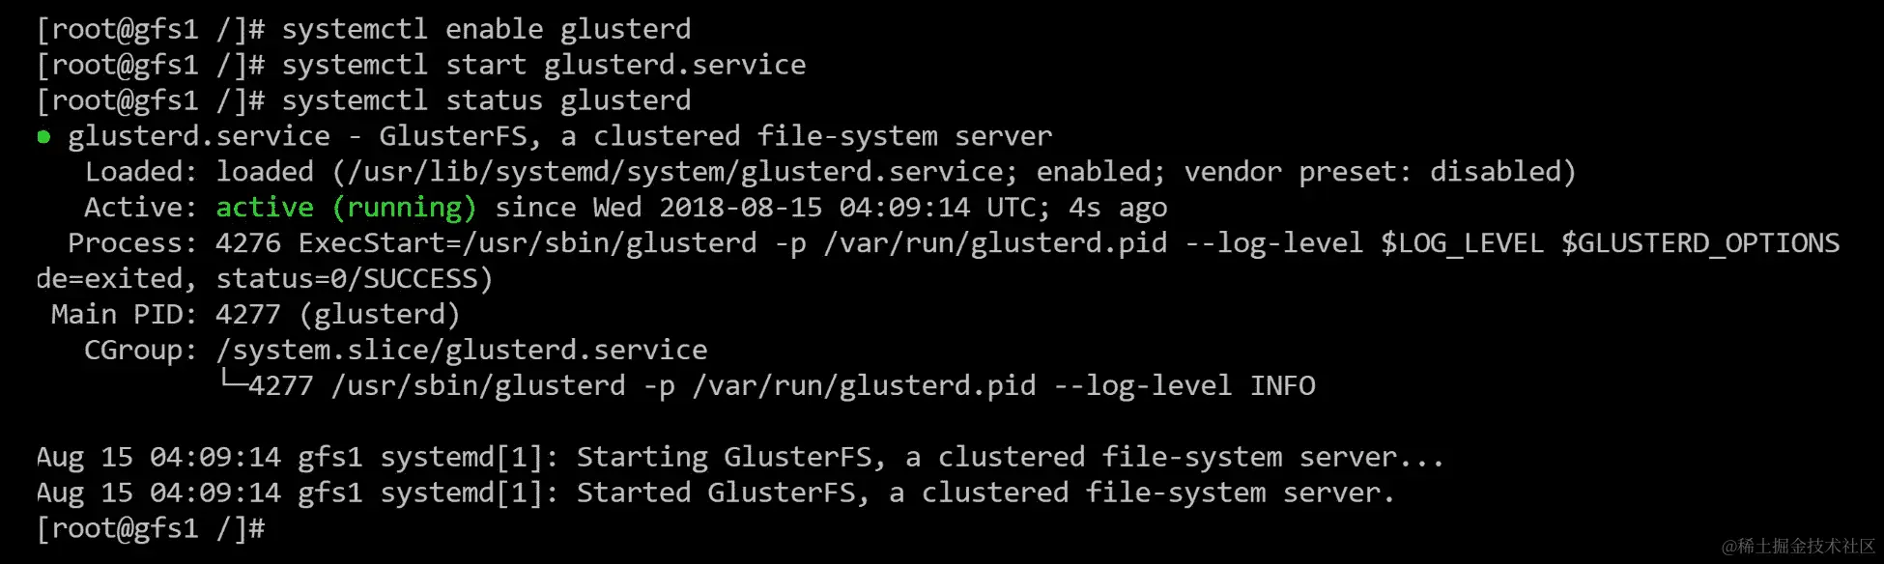Viewport: 1884px width, 564px height.
Task: Click the 'systemctl start glusterd.service' command line
Action: [x=544, y=65]
